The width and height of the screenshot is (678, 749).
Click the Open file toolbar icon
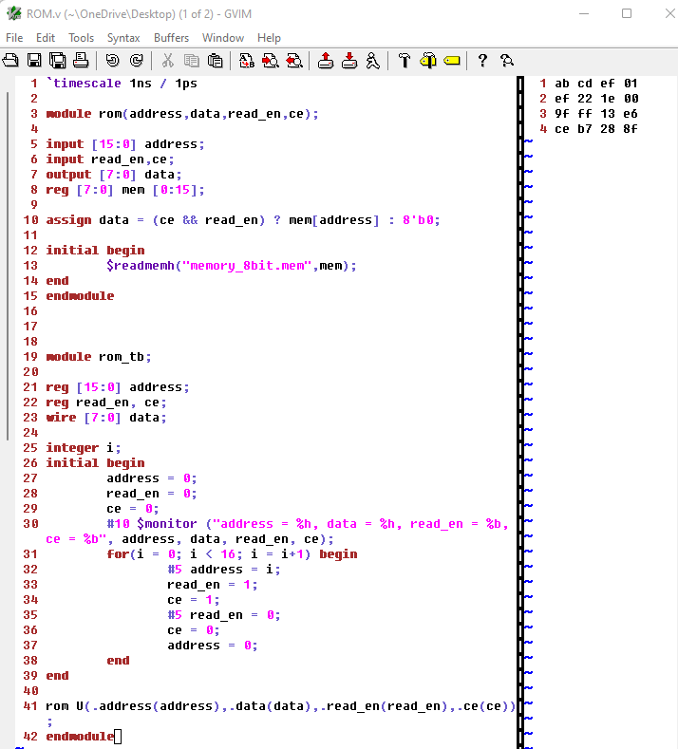tap(11, 61)
